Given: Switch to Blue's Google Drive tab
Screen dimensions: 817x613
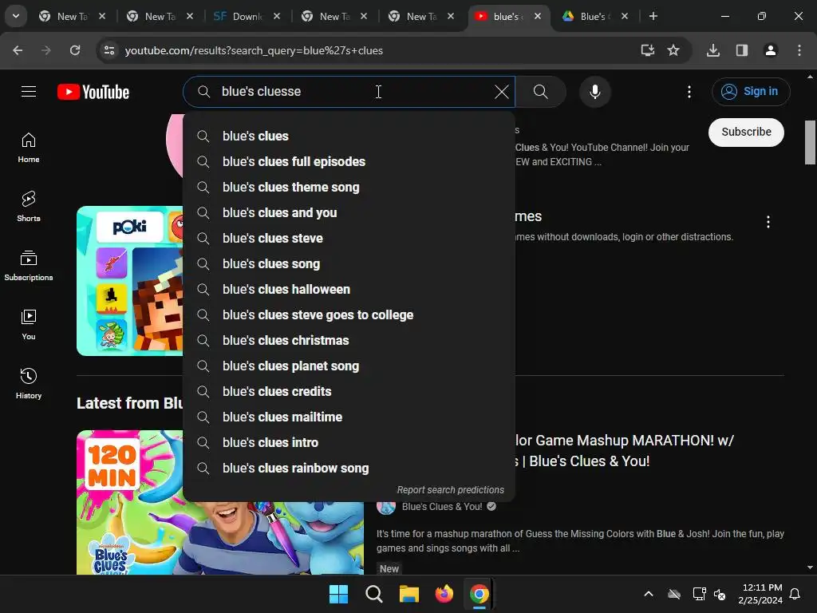Looking at the screenshot, I should pyautogui.click(x=594, y=16).
